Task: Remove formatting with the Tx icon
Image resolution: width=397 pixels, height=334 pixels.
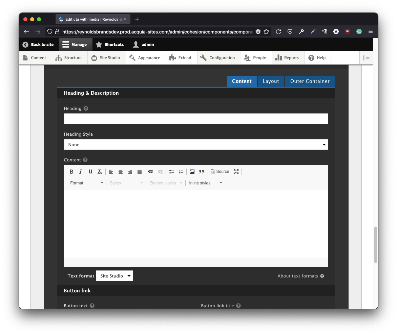Action: pyautogui.click(x=100, y=172)
